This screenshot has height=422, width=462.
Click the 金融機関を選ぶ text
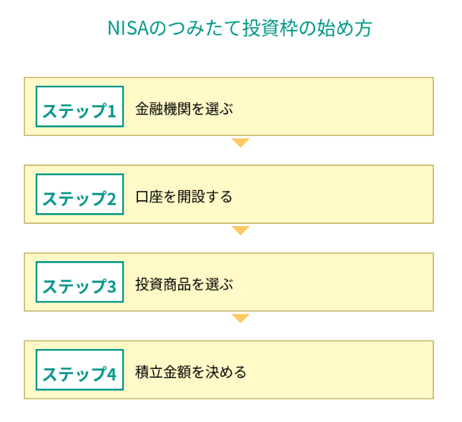(x=185, y=109)
